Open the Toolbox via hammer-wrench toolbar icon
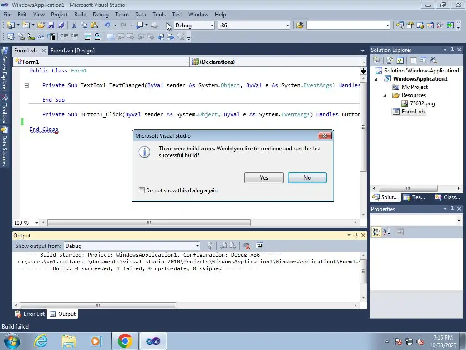The image size is (466, 350). 440,26
